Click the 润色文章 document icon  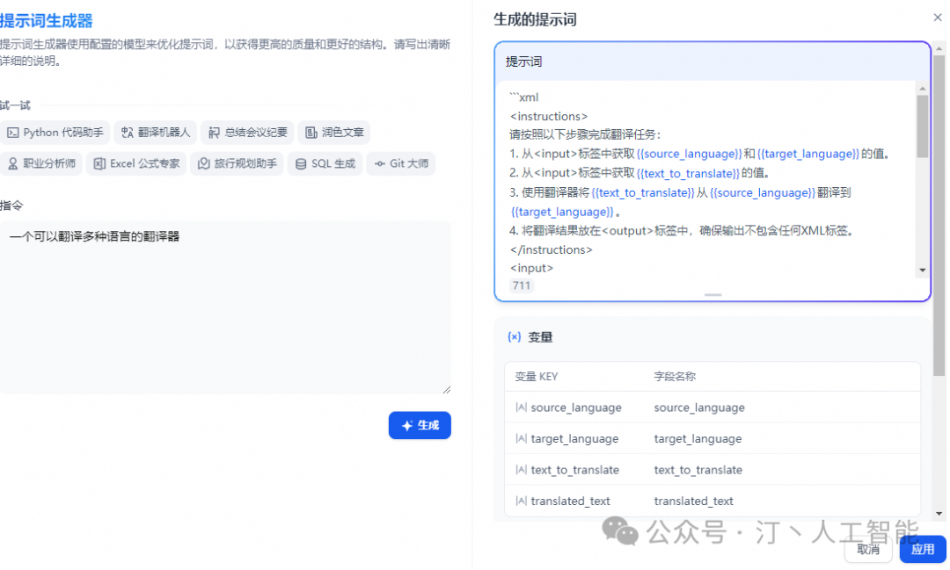(x=311, y=133)
